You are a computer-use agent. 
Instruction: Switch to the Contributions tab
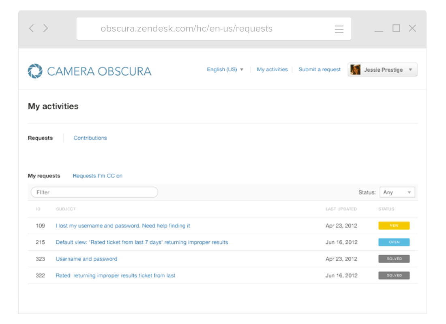click(90, 138)
